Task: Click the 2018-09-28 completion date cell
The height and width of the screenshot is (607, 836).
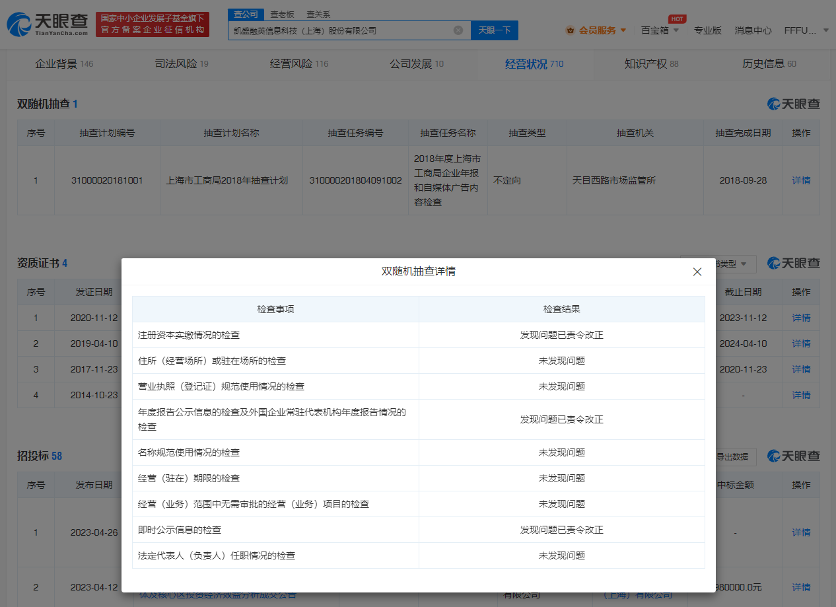Action: (743, 180)
